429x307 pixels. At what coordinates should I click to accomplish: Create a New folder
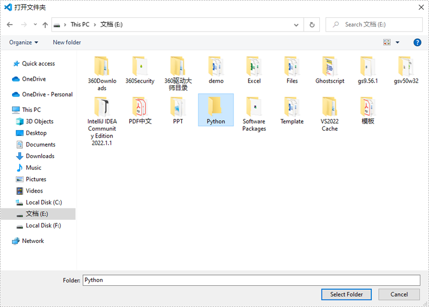point(67,42)
